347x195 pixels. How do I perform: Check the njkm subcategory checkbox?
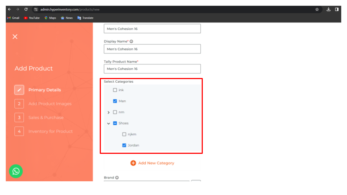124,134
